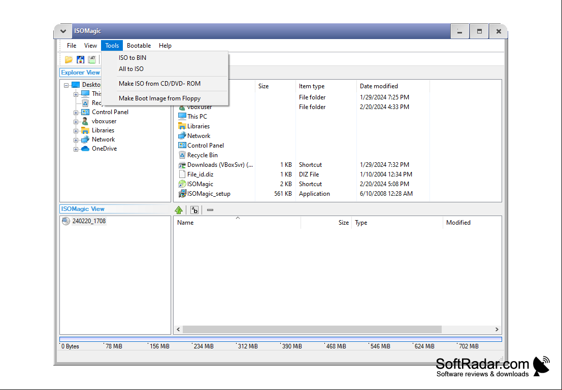Screen dimensions: 562x390
Task: Click the disc capacity progress bar
Action: 281,339
